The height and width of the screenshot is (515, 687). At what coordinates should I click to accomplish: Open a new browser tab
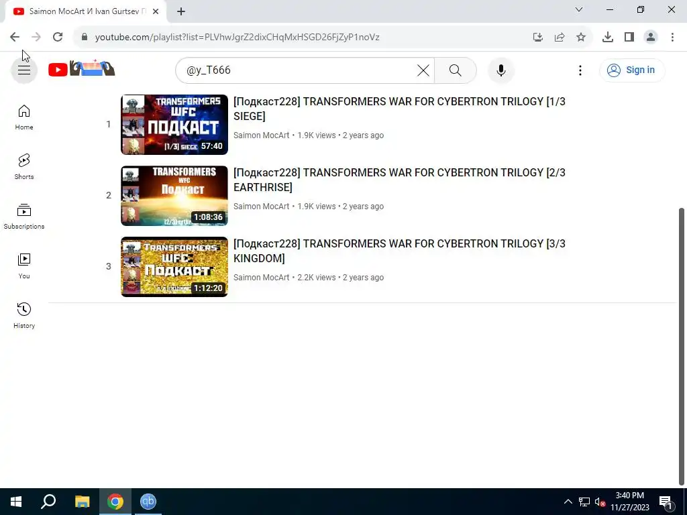pos(181,12)
